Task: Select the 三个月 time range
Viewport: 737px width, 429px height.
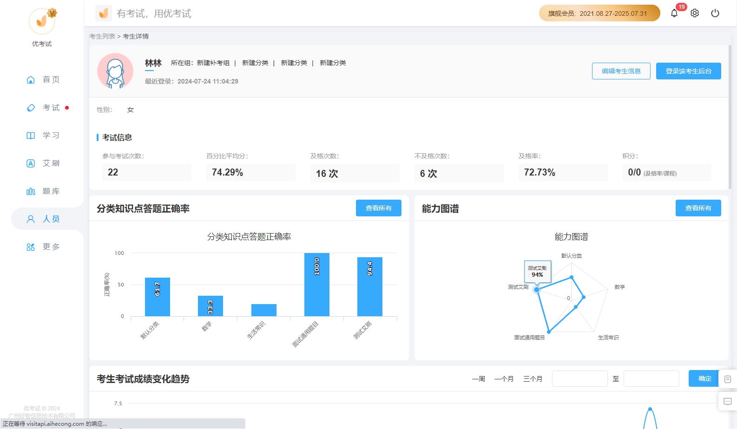Action: tap(533, 379)
